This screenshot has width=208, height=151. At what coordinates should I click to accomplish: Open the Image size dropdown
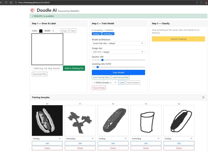118,52
